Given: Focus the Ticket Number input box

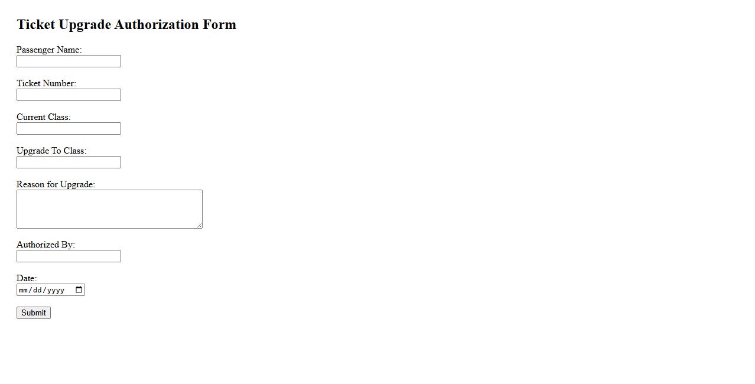Looking at the screenshot, I should [69, 95].
